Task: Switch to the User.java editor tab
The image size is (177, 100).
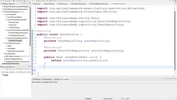Action: point(36,4)
